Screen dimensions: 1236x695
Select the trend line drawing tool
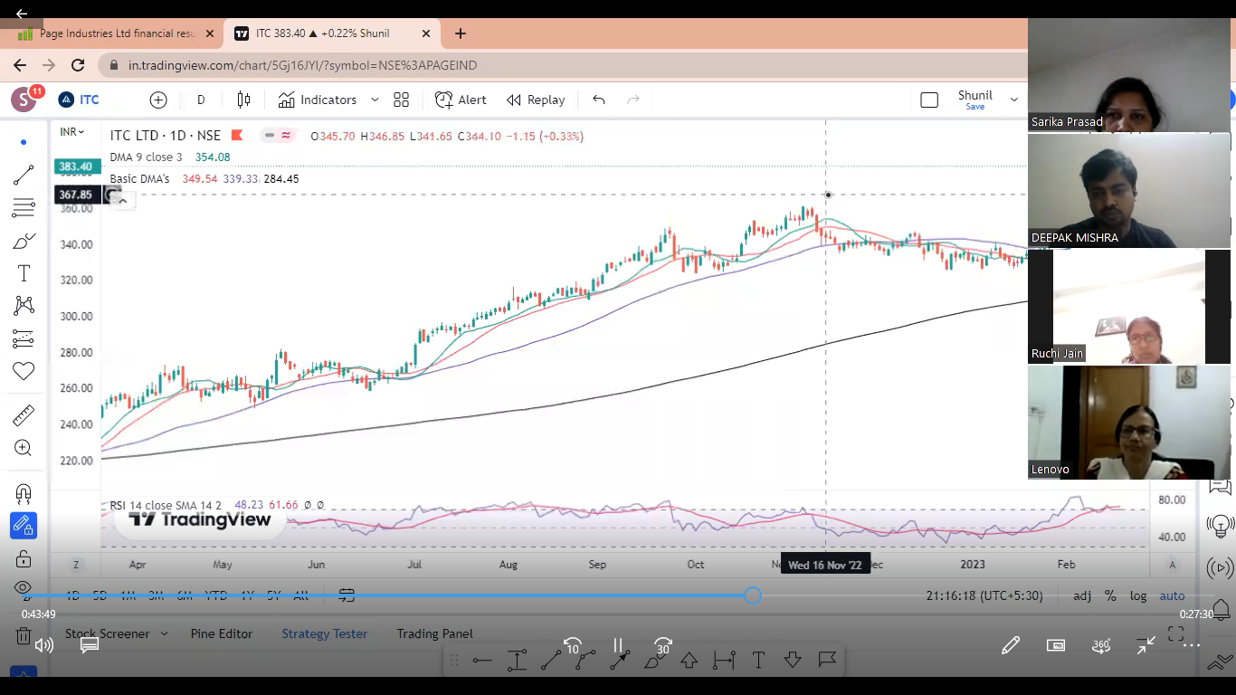coord(24,175)
